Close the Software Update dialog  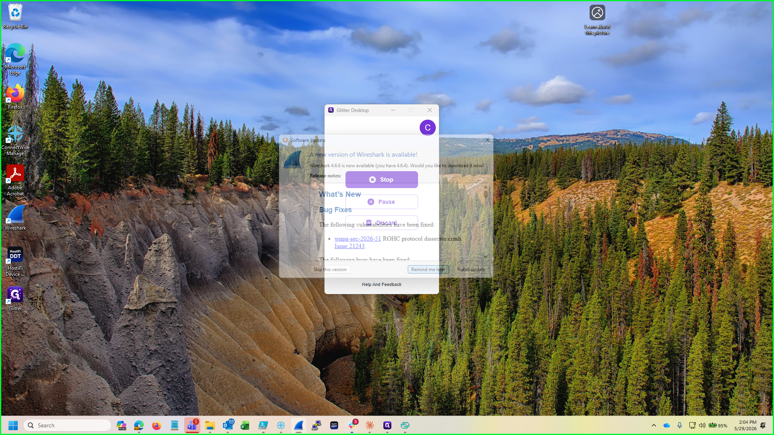(x=487, y=140)
